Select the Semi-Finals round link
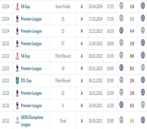The image size is (147, 129). pyautogui.click(x=63, y=6)
